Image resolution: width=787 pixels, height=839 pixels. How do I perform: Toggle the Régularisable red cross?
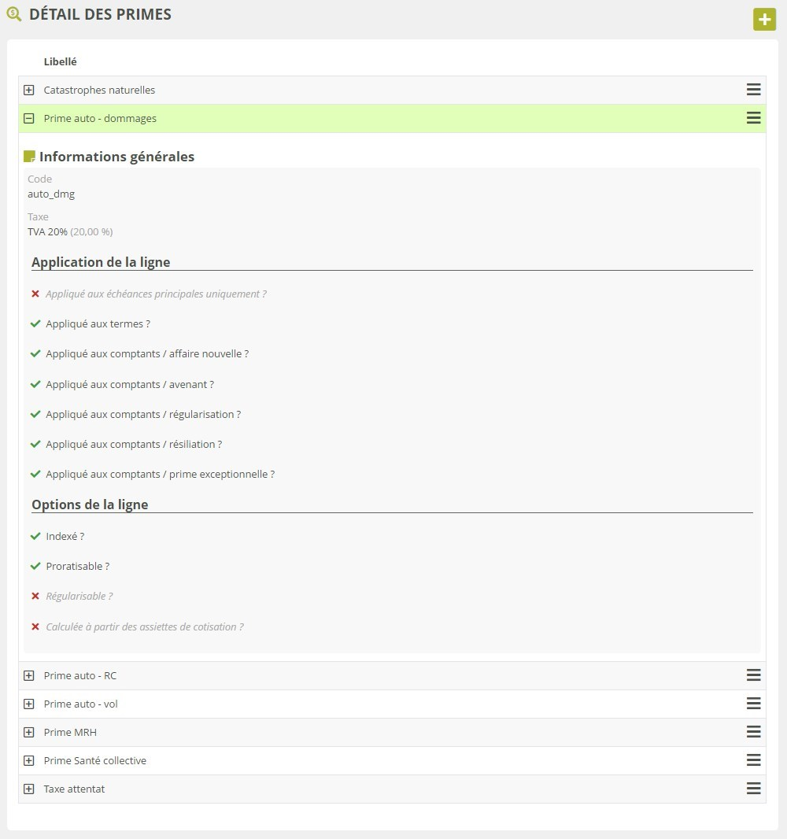coord(35,597)
